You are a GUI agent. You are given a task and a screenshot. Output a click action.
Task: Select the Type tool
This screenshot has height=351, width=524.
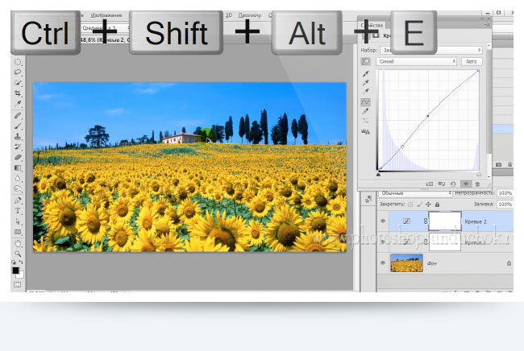coord(18,211)
